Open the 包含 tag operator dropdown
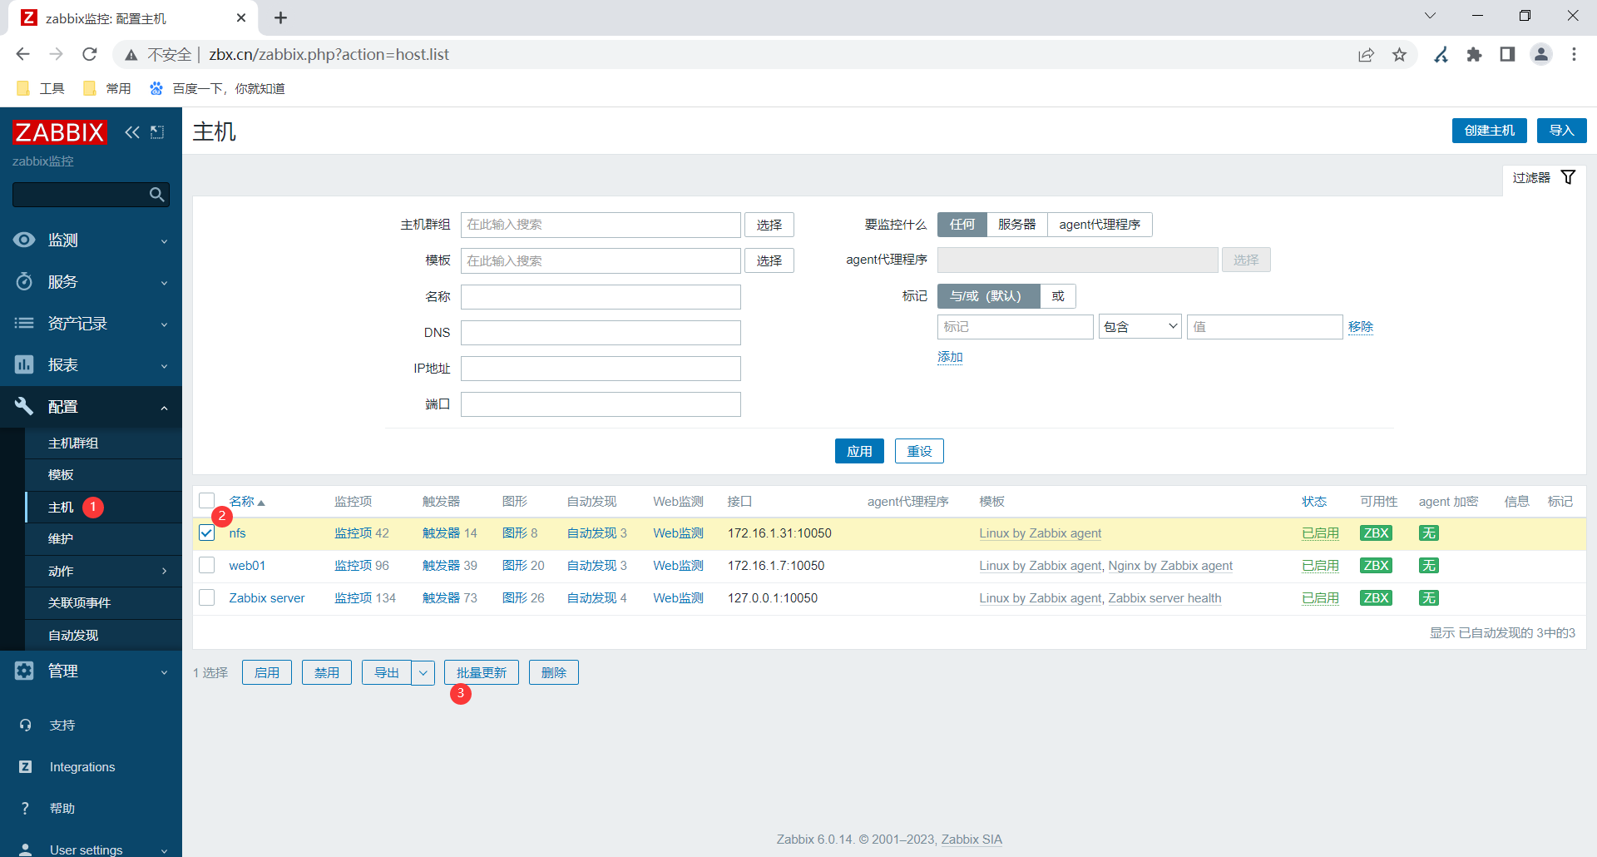The height and width of the screenshot is (857, 1597). coord(1140,327)
